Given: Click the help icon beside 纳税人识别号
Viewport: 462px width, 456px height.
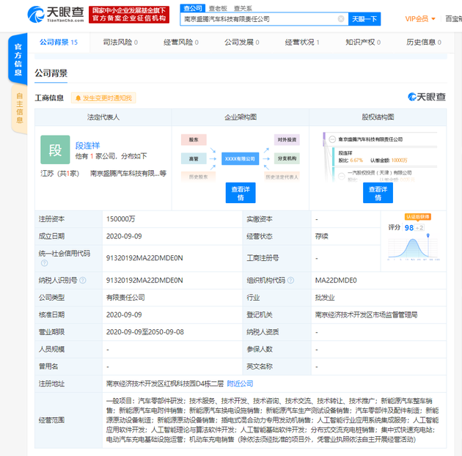Looking at the screenshot, I should (83, 281).
